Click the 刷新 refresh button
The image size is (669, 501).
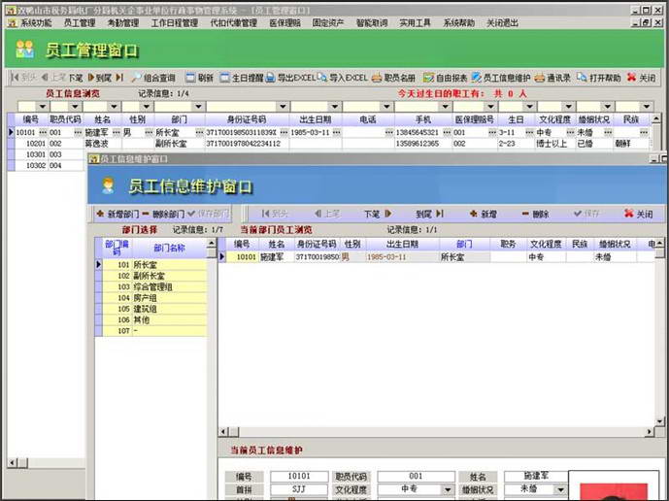200,78
